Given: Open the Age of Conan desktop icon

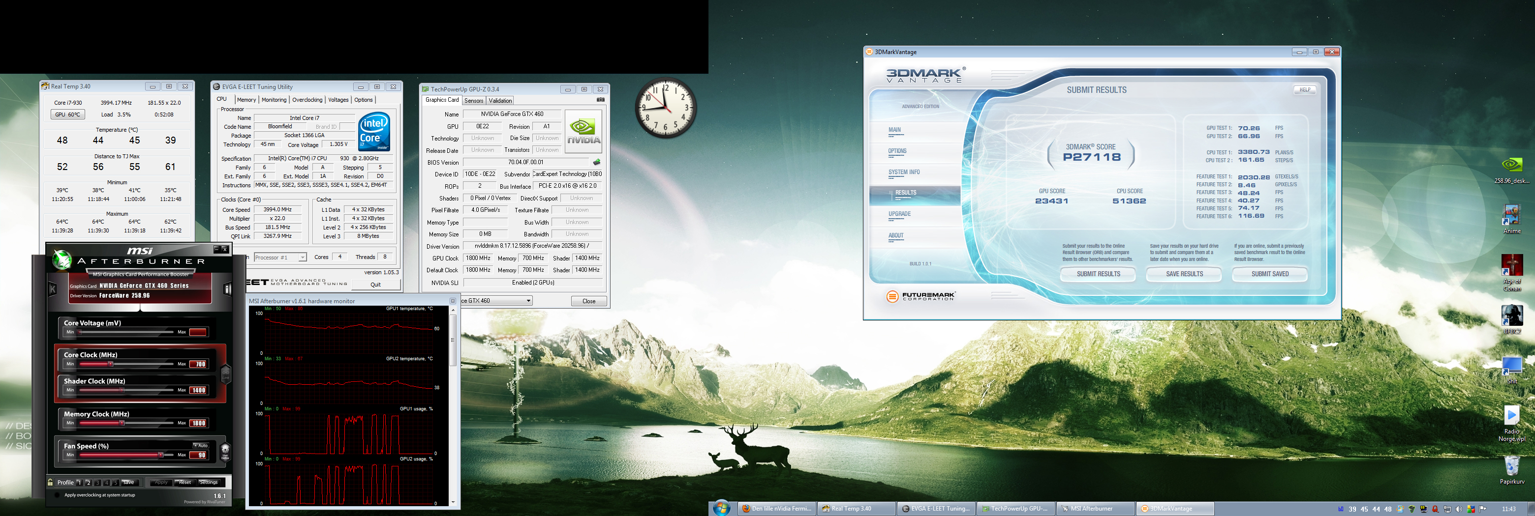Looking at the screenshot, I should pos(1511,273).
